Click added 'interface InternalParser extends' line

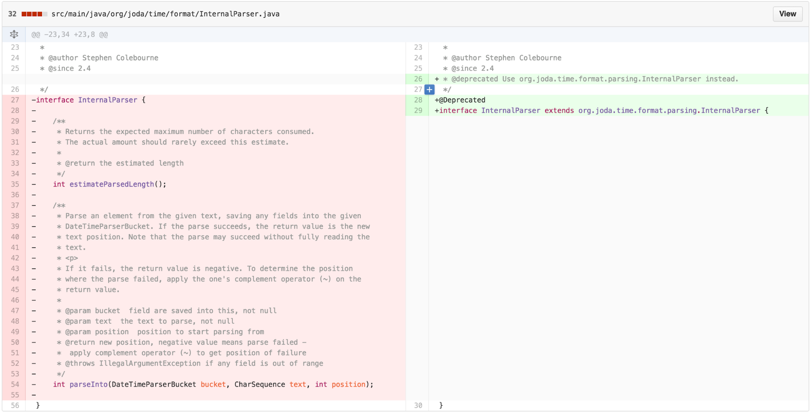pyautogui.click(x=619, y=111)
